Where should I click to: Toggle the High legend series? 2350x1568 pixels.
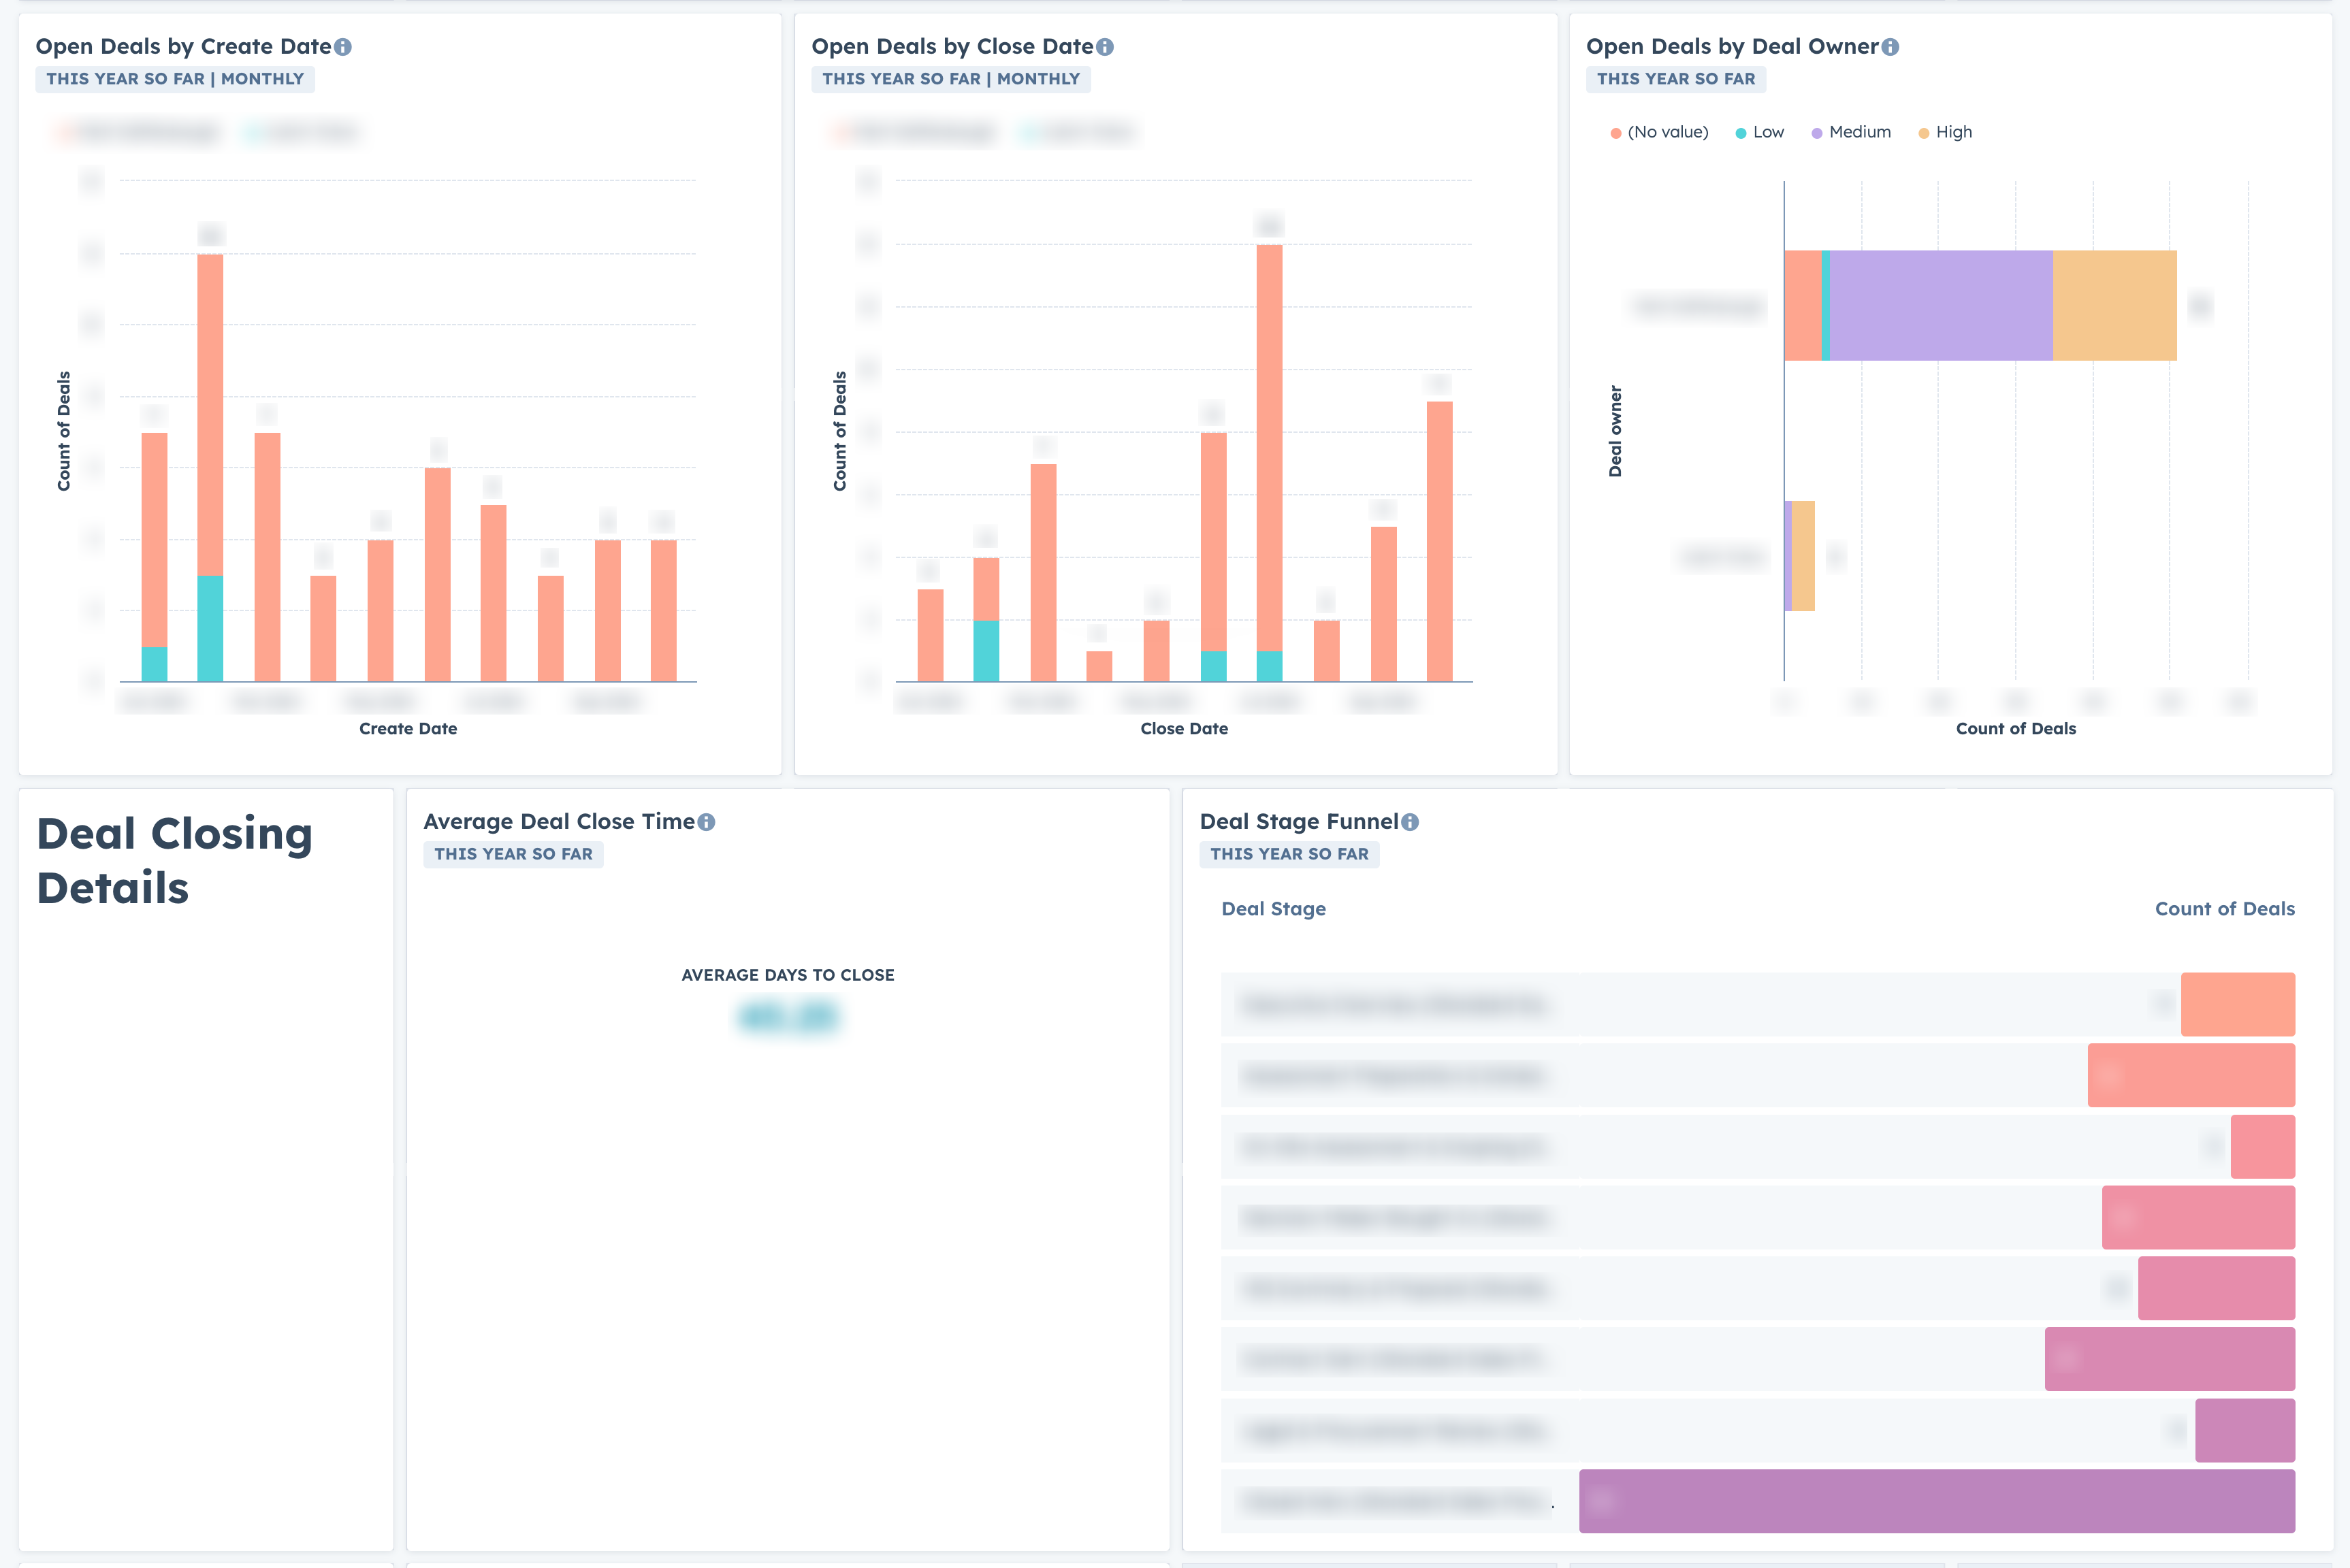pos(1945,132)
